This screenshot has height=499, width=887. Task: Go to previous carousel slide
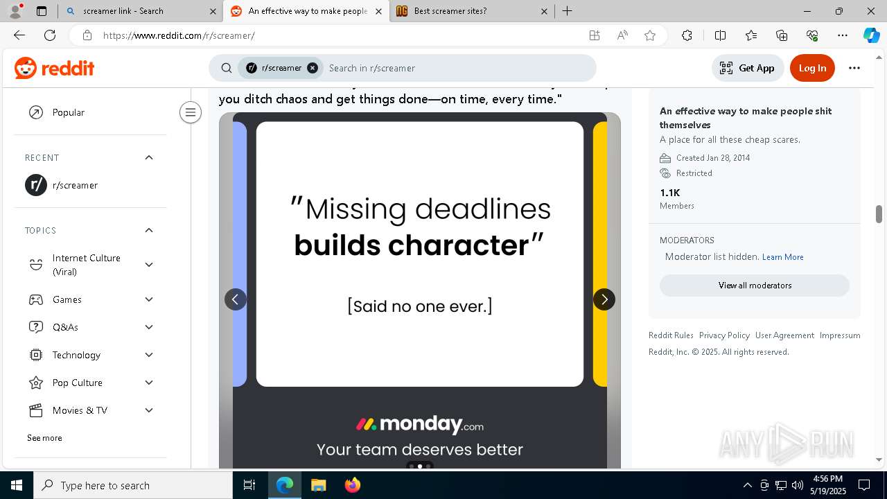pyautogui.click(x=236, y=299)
